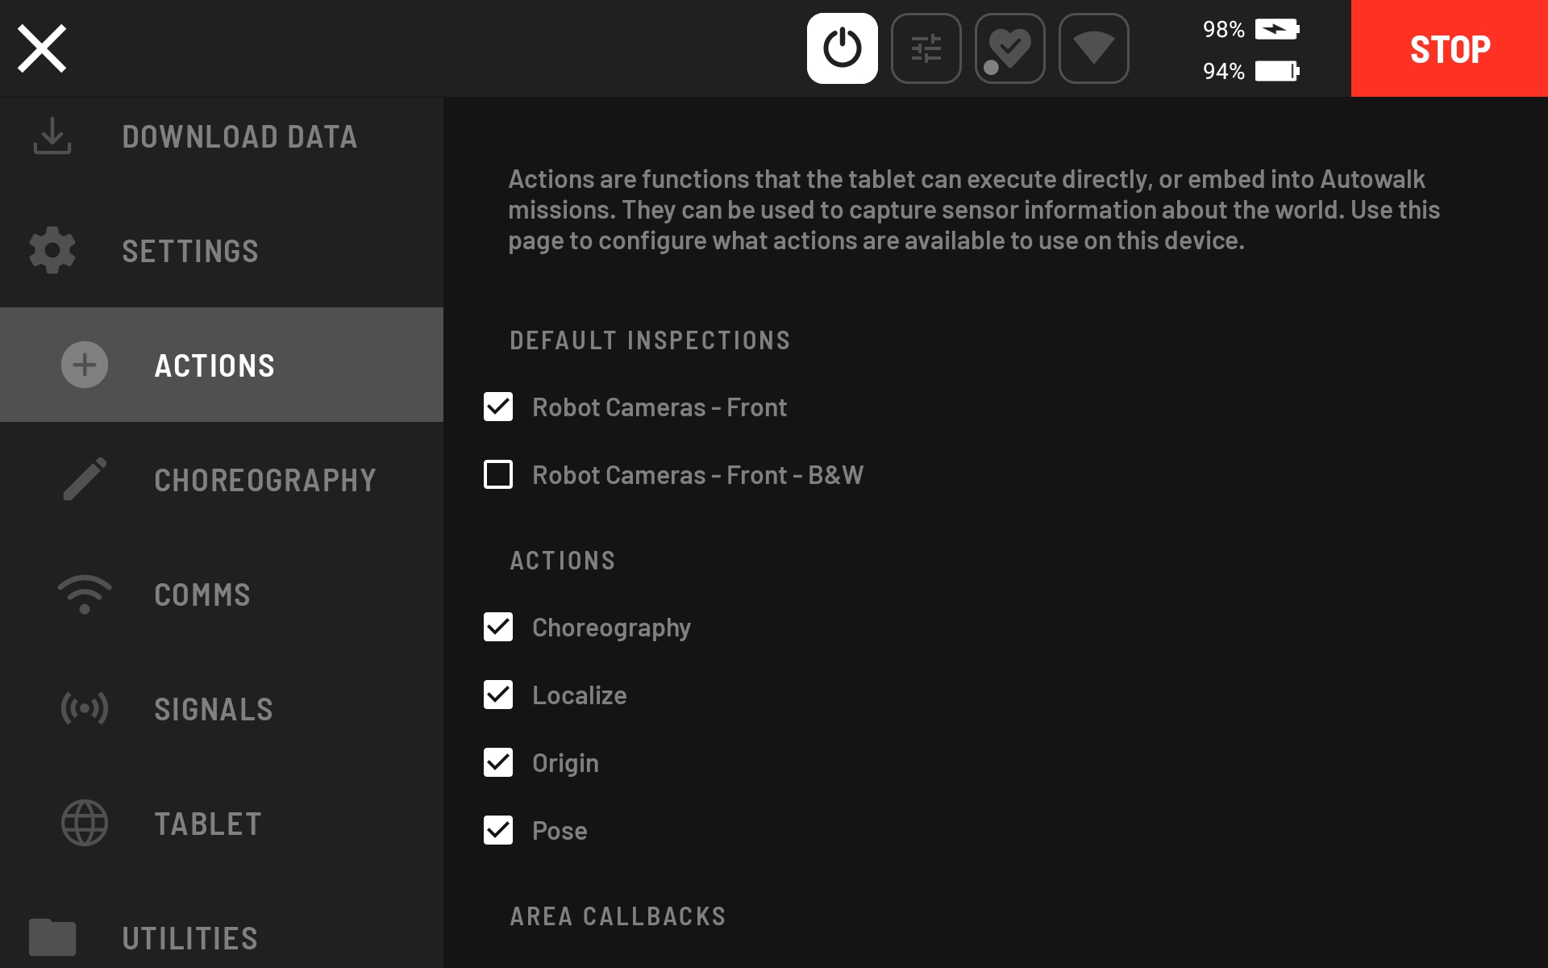Uncheck Robot Cameras - Front checkbox

point(498,407)
